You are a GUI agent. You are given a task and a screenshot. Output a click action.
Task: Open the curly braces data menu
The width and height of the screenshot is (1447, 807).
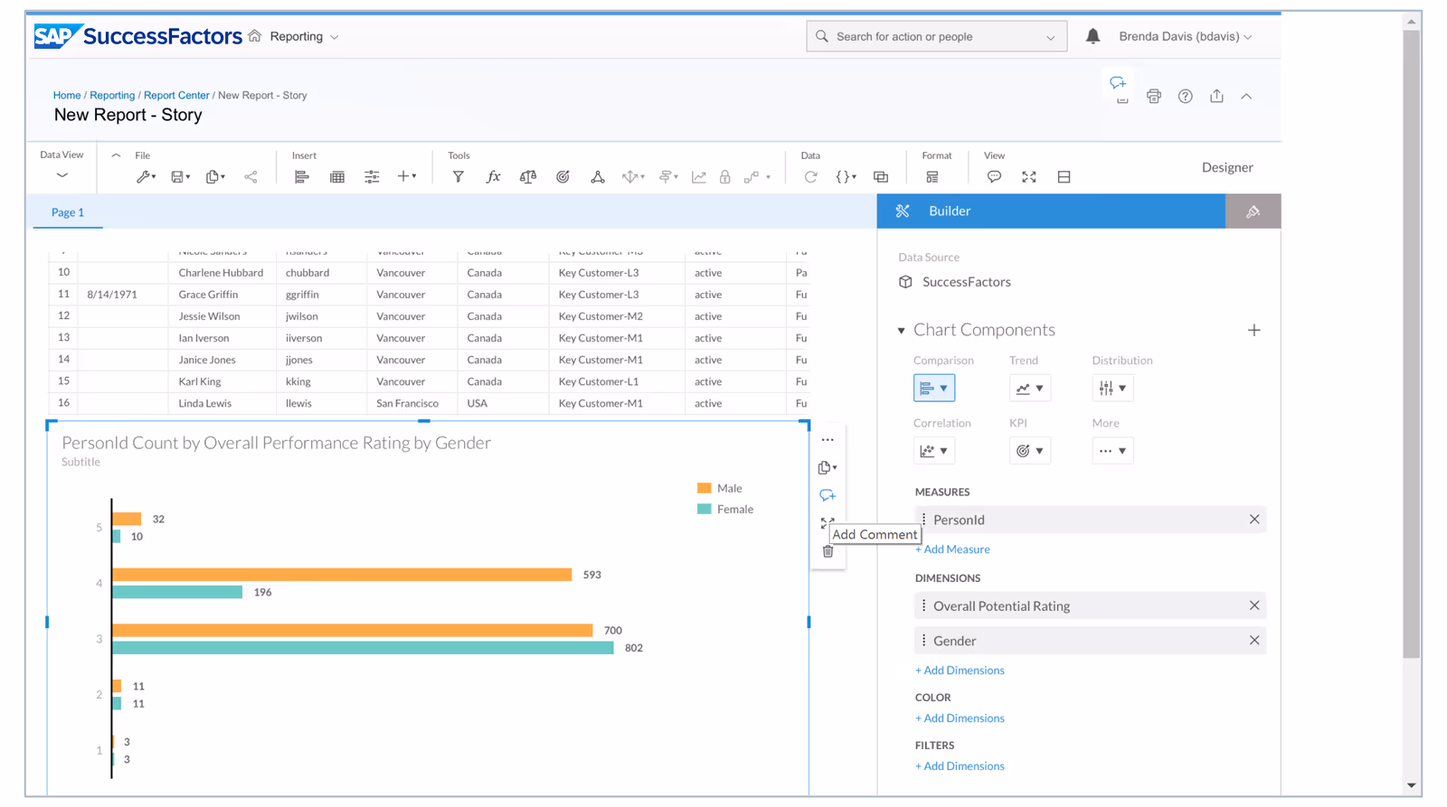tap(846, 177)
